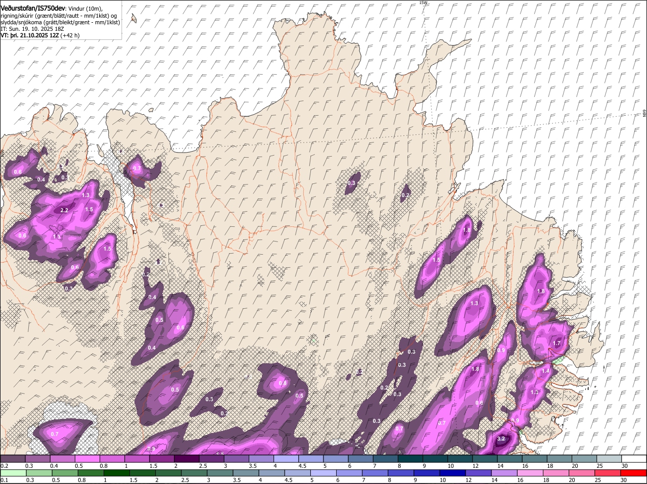Click the N99 label on the right map edge

(644, 114)
